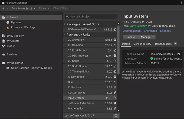Open the Documentation link

click(132, 31)
